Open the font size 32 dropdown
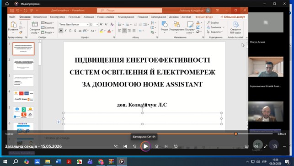This screenshot has height=166, width=294. pyautogui.click(x=97, y=25)
